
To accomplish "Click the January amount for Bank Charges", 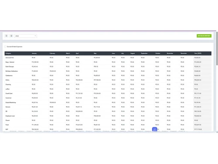I will [x=35, y=66].
